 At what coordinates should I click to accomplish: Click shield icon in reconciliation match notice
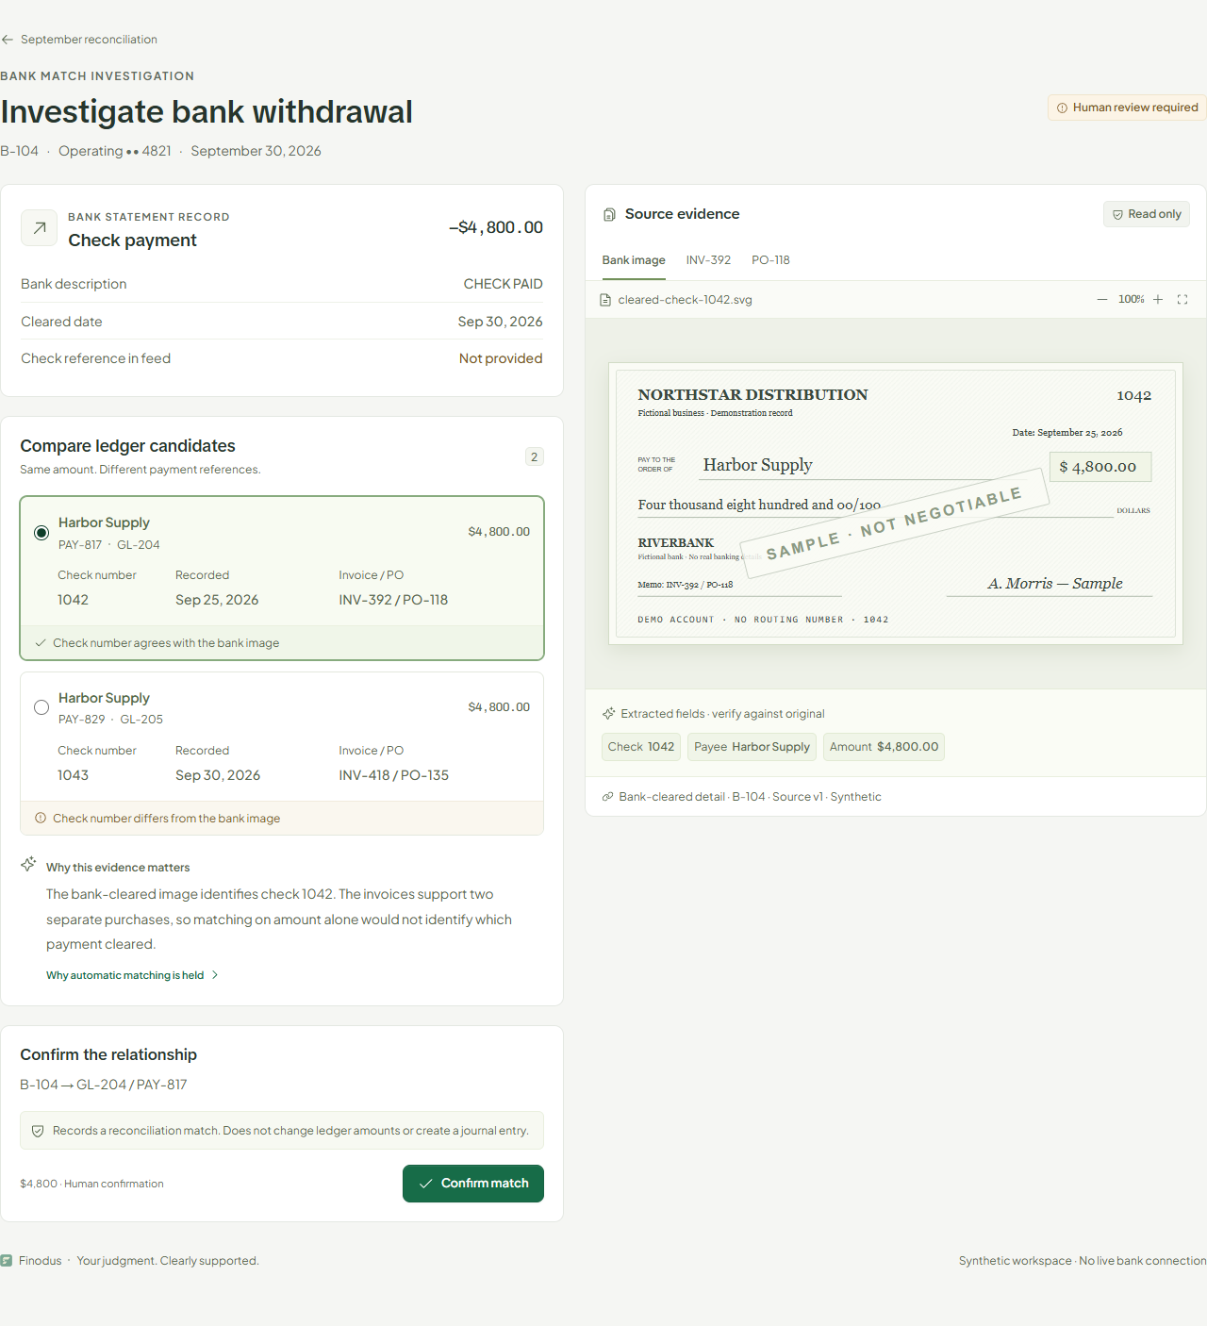38,1131
